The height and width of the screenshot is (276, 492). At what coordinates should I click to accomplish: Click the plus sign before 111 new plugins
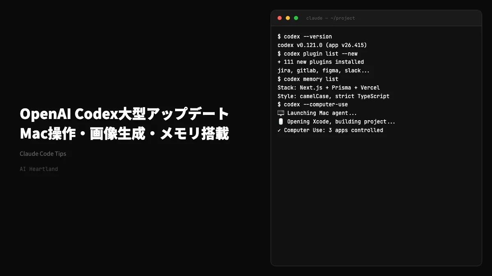point(280,62)
